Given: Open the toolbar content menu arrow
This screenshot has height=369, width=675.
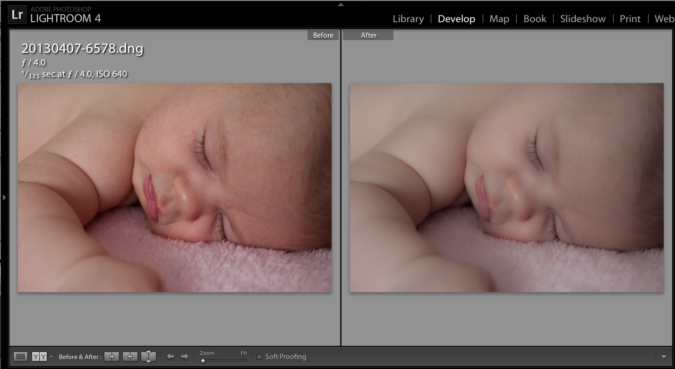Looking at the screenshot, I should 664,357.
